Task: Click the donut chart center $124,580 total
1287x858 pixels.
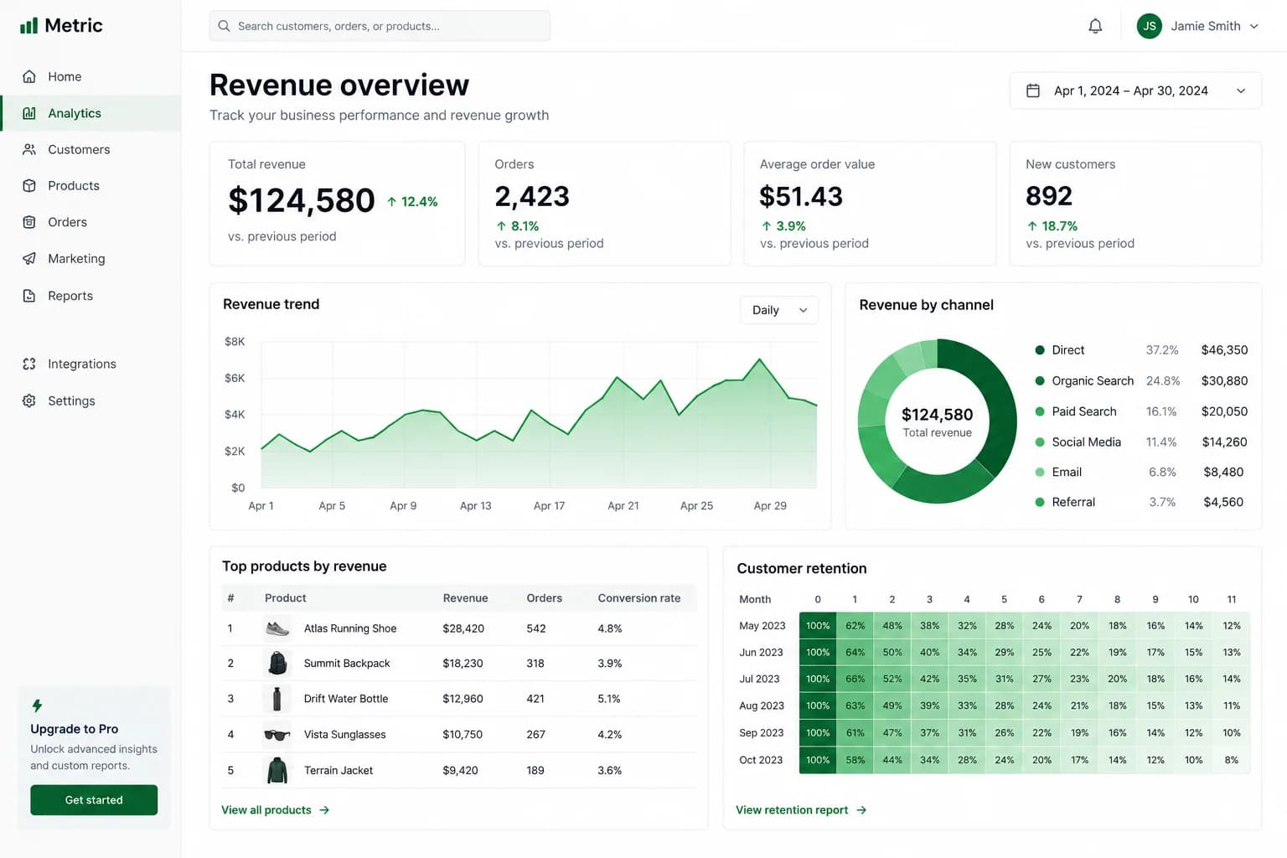Action: tap(937, 415)
